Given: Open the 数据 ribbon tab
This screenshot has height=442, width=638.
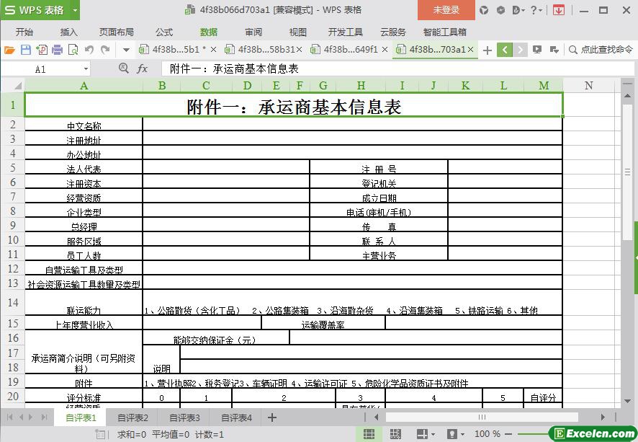Looking at the screenshot, I should tap(209, 32).
